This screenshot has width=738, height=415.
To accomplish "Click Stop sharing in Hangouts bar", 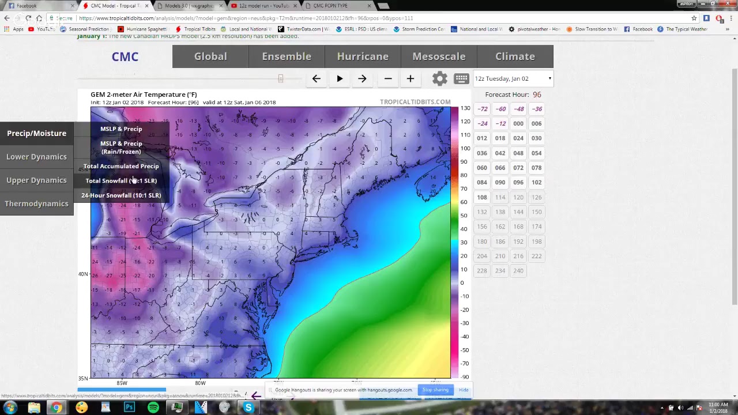I will [435, 390].
